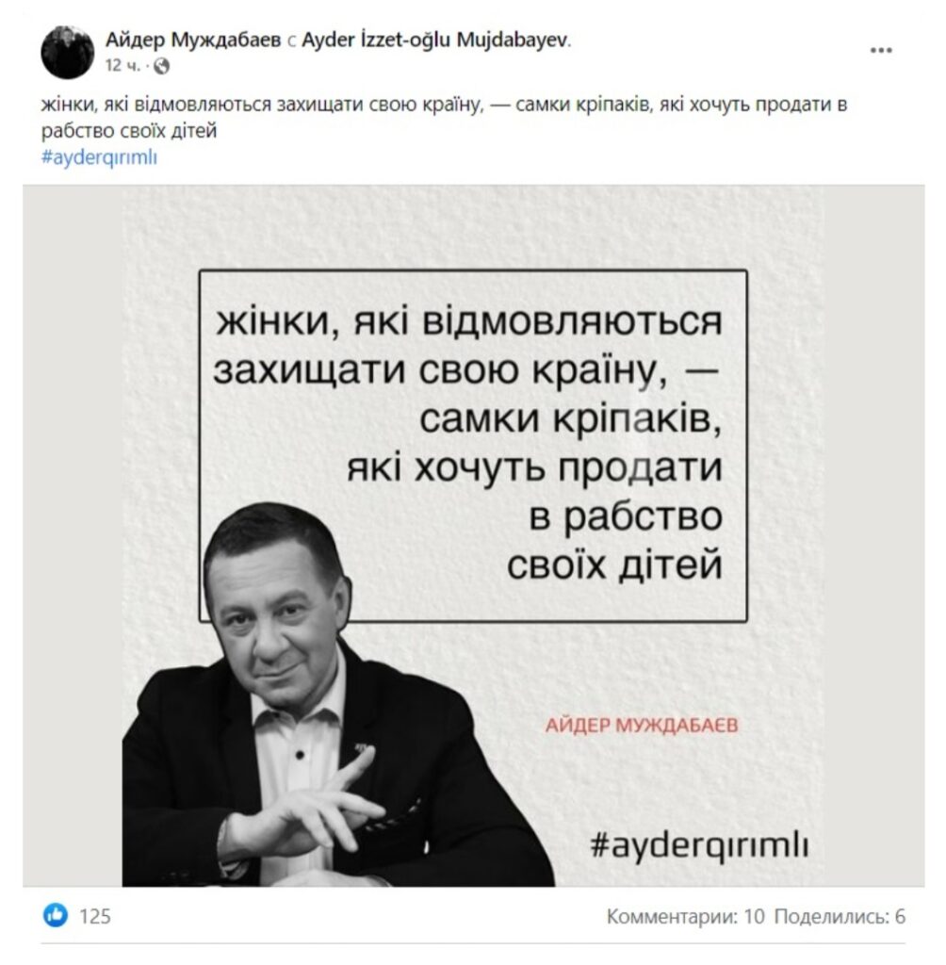Viewport: 946px width, 965px height.
Task: Open "Поделились: 6" shares list
Action: (840, 916)
